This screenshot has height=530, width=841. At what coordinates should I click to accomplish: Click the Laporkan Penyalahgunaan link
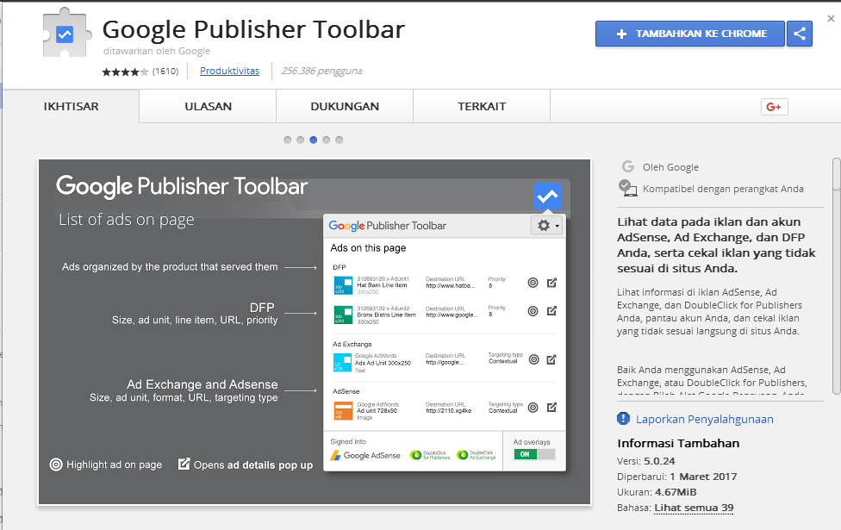705,419
